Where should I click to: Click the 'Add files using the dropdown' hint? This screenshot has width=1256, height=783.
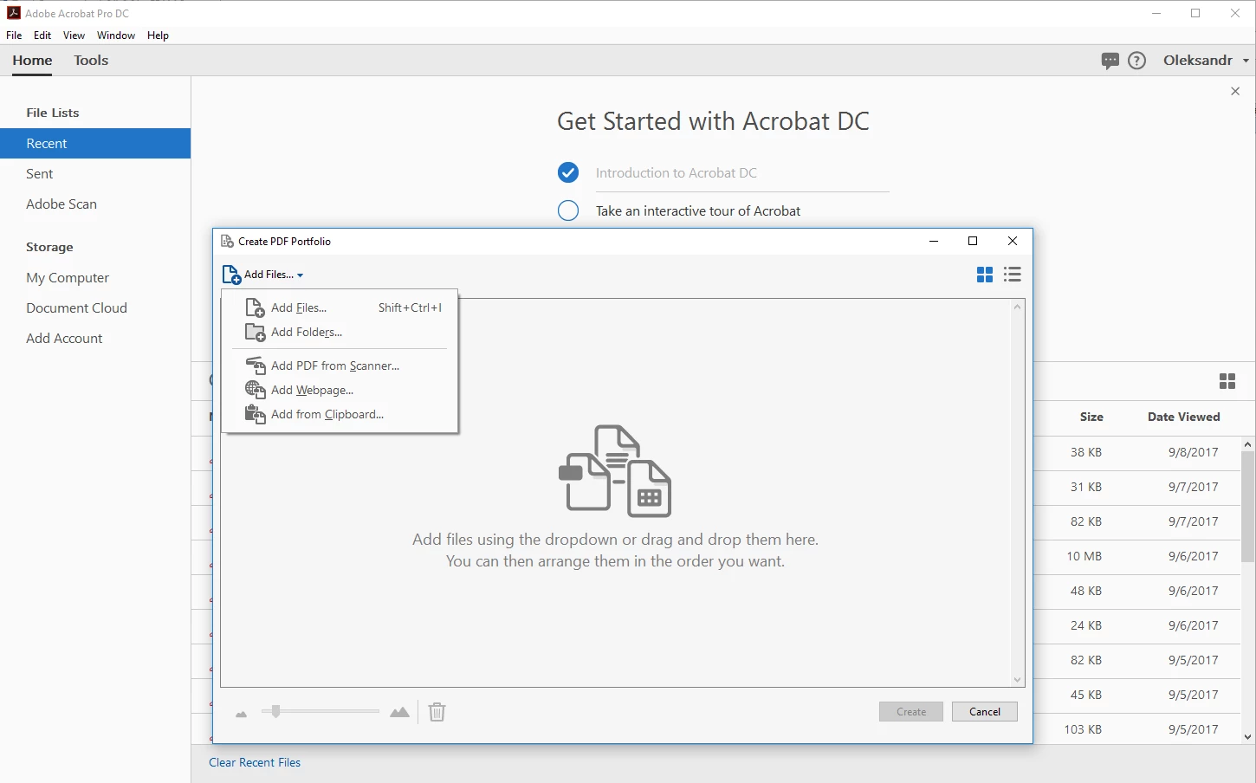pyautogui.click(x=615, y=540)
